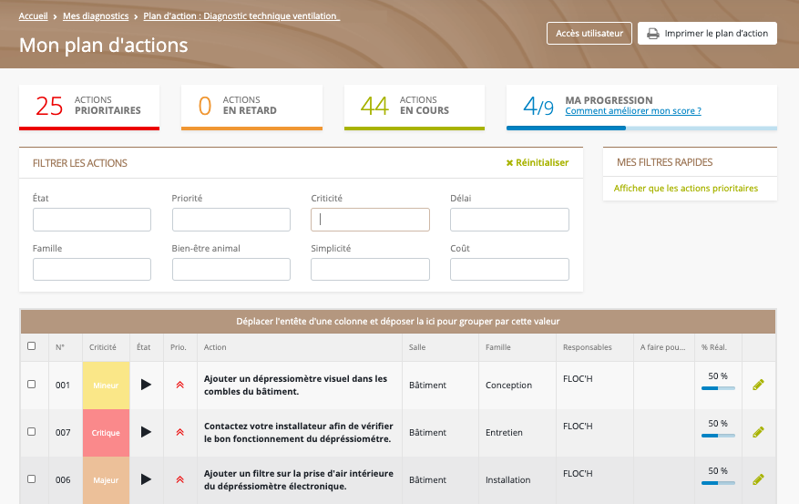Click the red Critique criticity cell
The width and height of the screenshot is (799, 504).
point(106,433)
